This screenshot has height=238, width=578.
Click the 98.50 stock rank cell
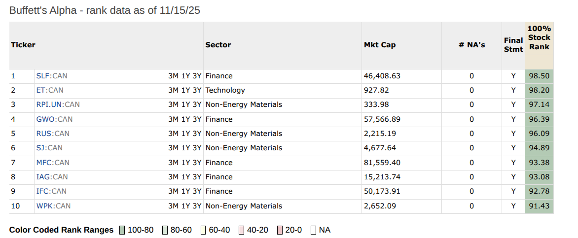coord(539,76)
